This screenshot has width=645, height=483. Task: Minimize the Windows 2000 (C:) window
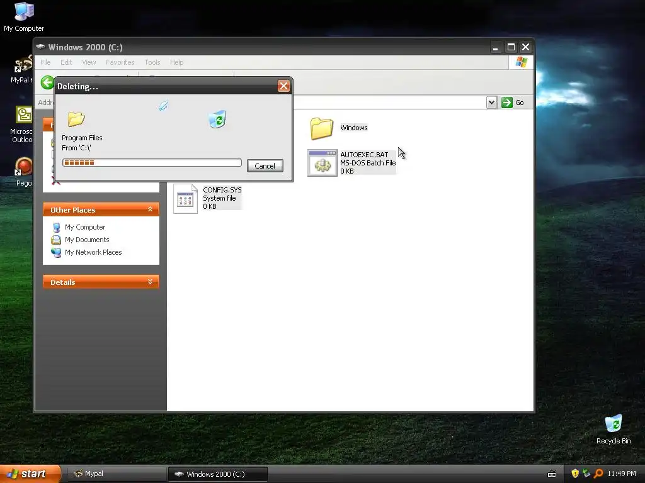click(x=496, y=47)
